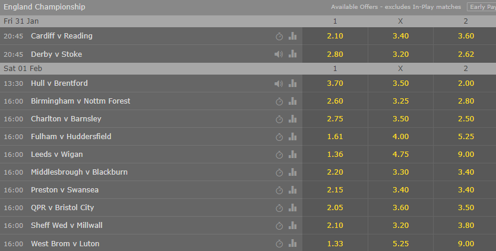Click stopwatch icon for QPR v Bristol City
The width and height of the screenshot is (496, 251).
click(279, 208)
